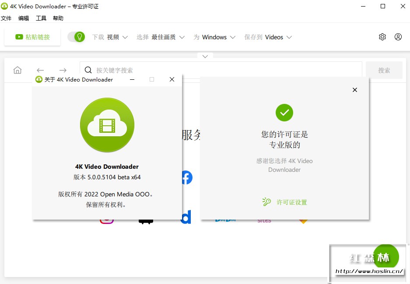This screenshot has width=410, height=284.
Task: Navigate back with the left arrow
Action: pyautogui.click(x=40, y=70)
